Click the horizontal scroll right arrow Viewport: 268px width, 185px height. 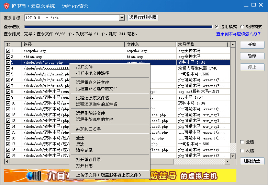(227, 161)
